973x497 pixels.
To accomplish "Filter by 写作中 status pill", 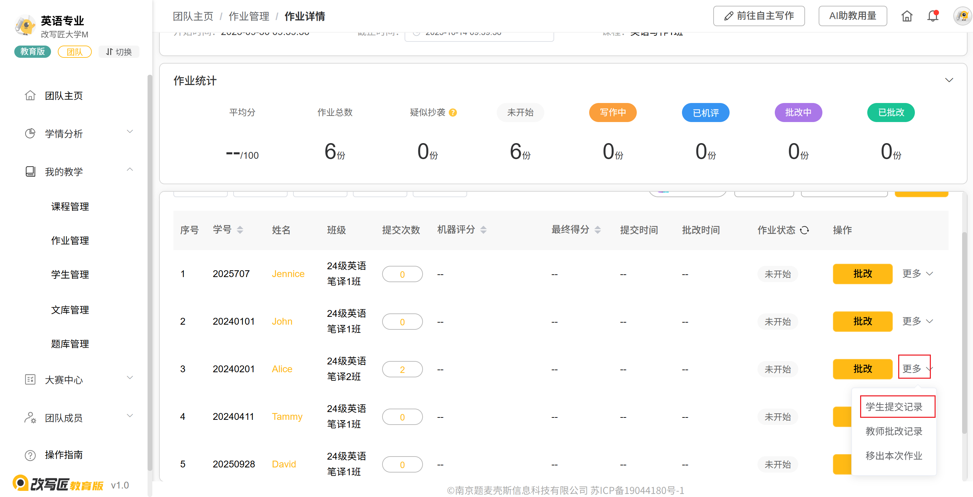I will tap(613, 113).
